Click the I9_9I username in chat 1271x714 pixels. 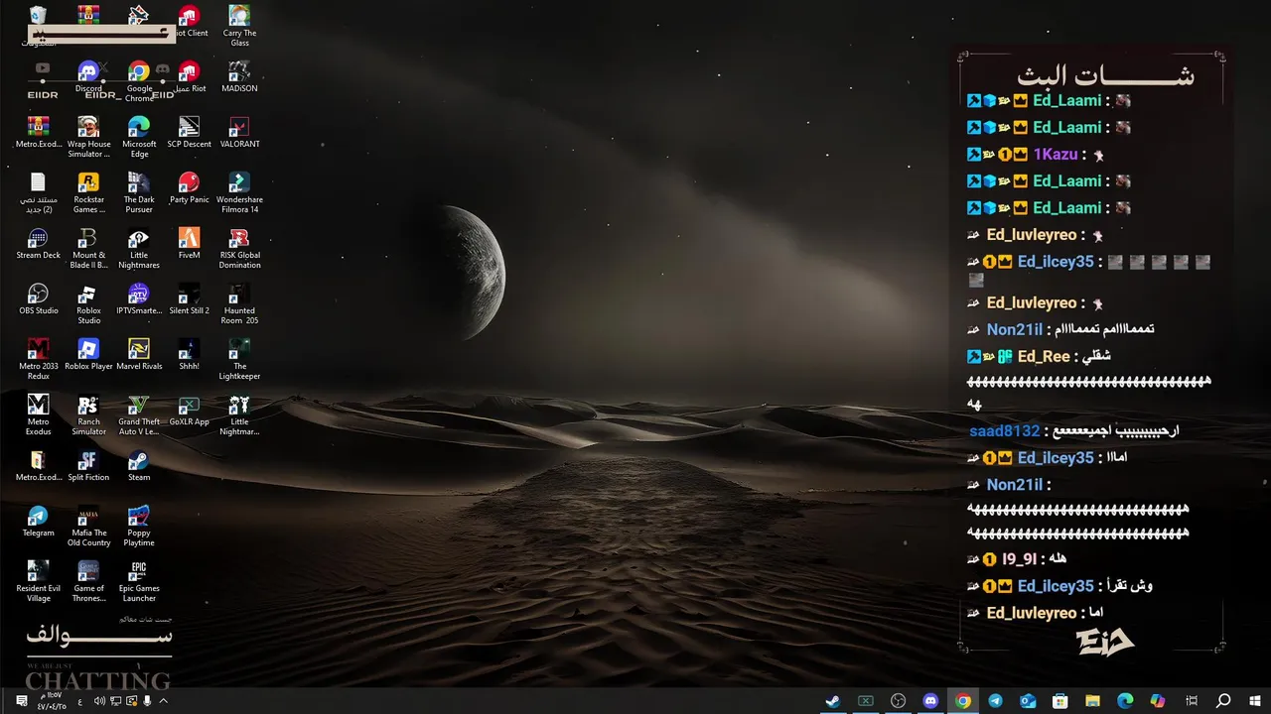[x=1020, y=559]
